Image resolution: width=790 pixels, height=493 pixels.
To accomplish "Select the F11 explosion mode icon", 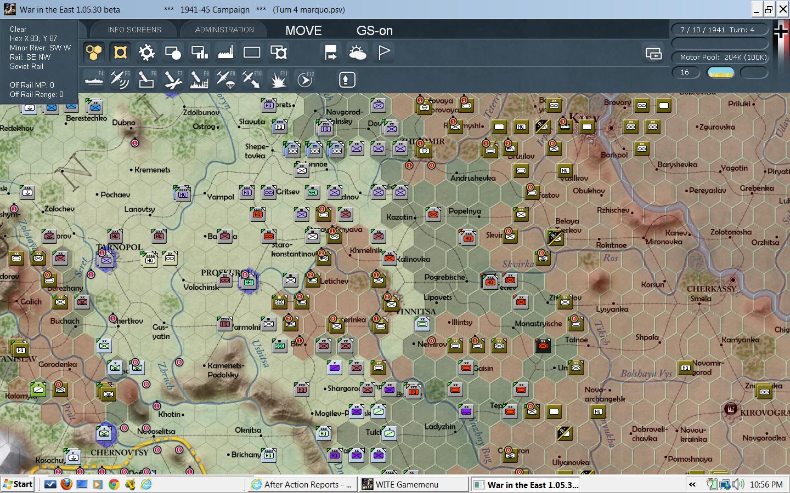I will pos(278,80).
